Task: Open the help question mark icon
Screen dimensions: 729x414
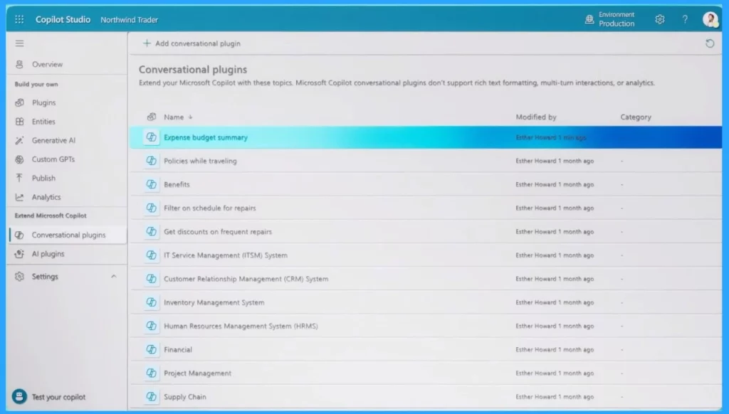Action: tap(685, 19)
